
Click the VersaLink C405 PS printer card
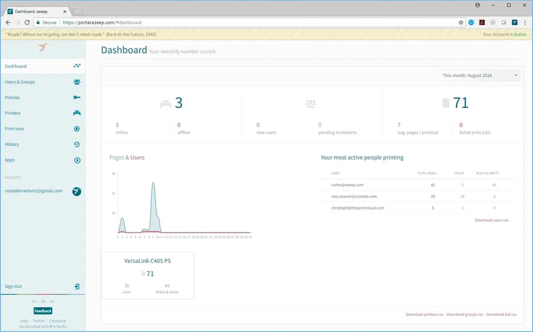147,276
